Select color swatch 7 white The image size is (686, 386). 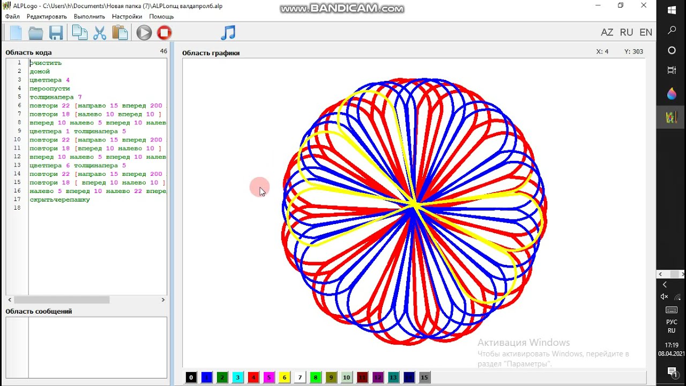pos(300,377)
